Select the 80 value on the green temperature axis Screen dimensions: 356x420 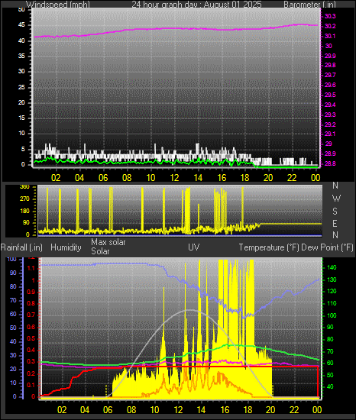pyautogui.click(x=330, y=339)
